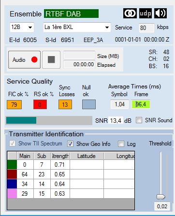
Task: Click the Latitude column header
Action: click(x=87, y=156)
